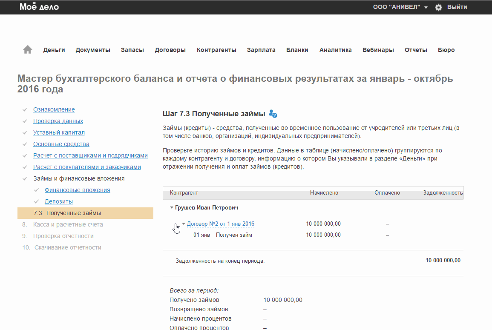
Task: Open the Договоры menu
Action: [x=170, y=50]
